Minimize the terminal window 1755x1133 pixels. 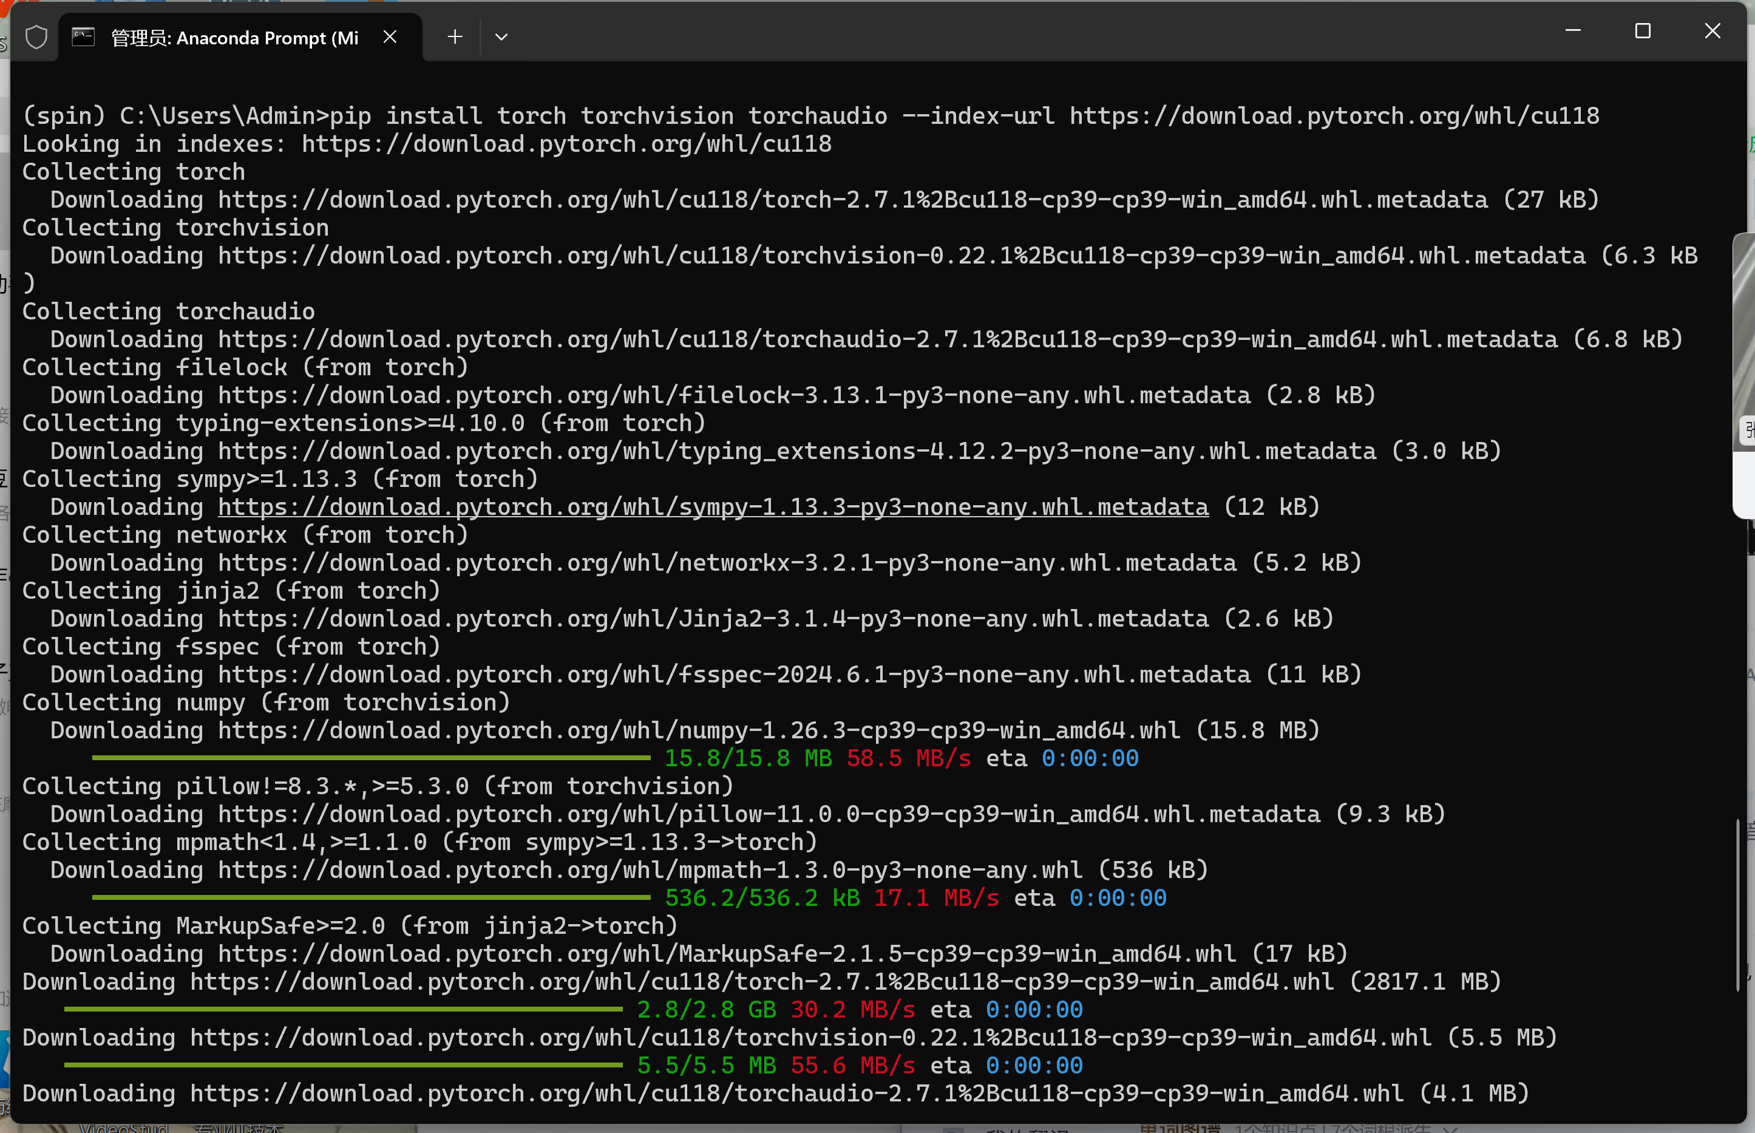point(1573,31)
